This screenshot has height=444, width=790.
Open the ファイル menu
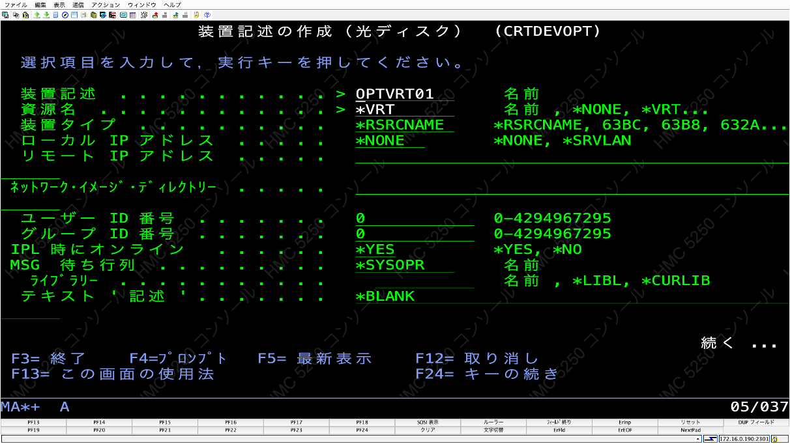coord(16,5)
